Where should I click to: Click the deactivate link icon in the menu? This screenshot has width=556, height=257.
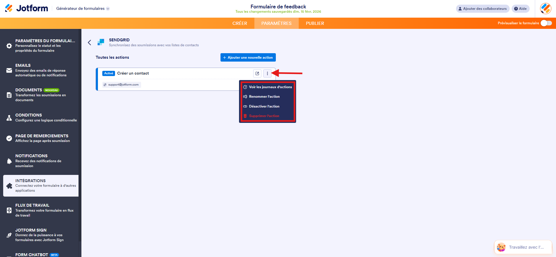point(245,106)
